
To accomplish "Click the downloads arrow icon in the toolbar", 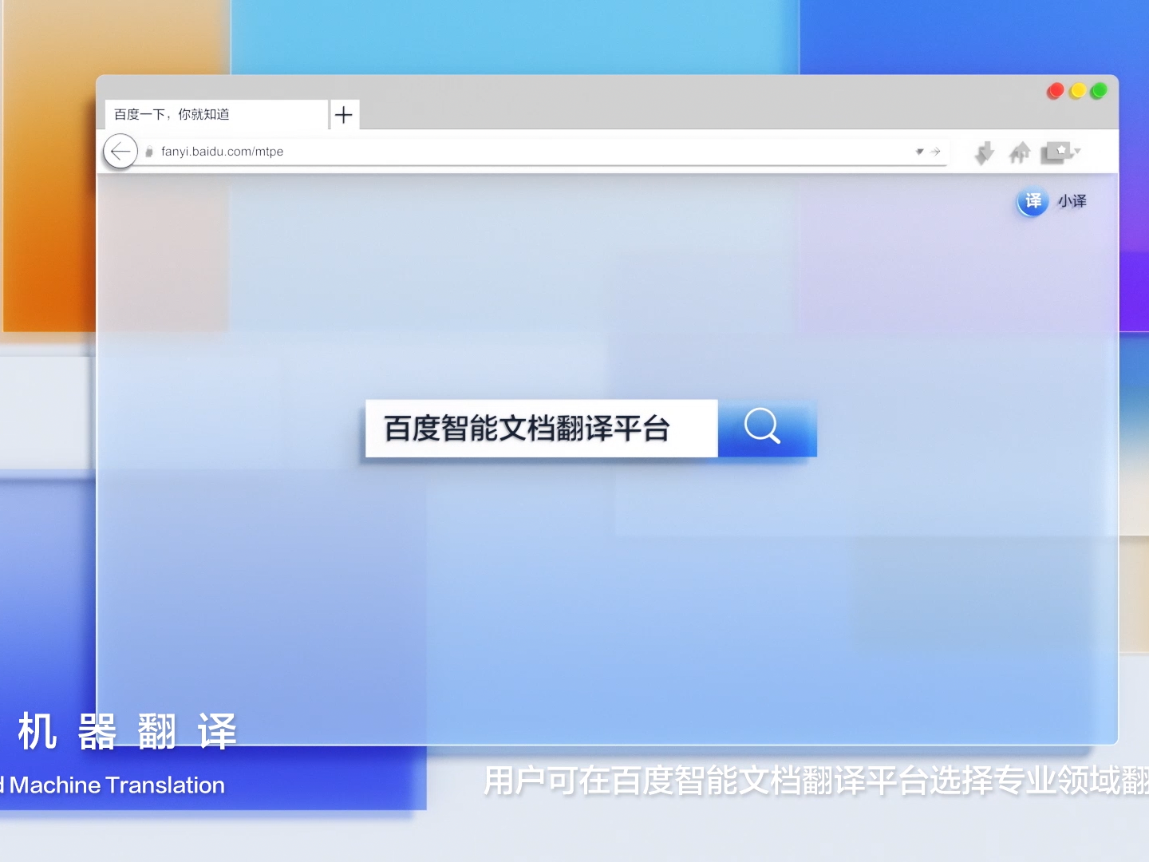I will [984, 152].
